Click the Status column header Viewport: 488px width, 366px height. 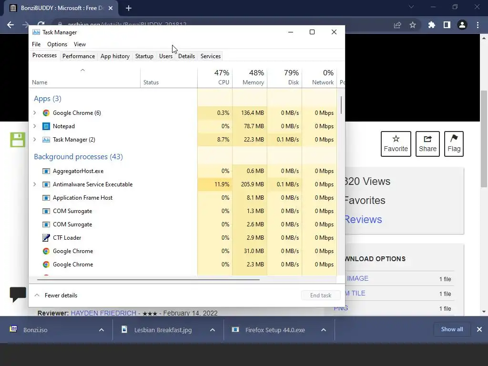click(x=169, y=77)
